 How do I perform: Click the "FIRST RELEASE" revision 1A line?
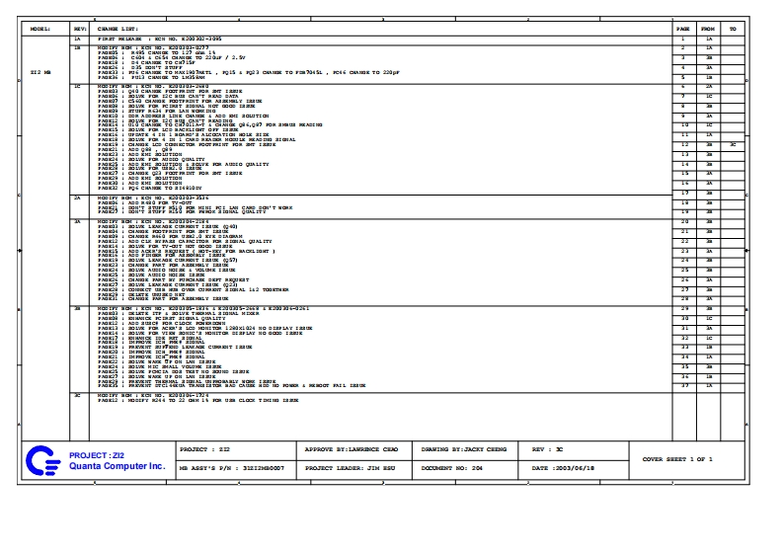158,38
